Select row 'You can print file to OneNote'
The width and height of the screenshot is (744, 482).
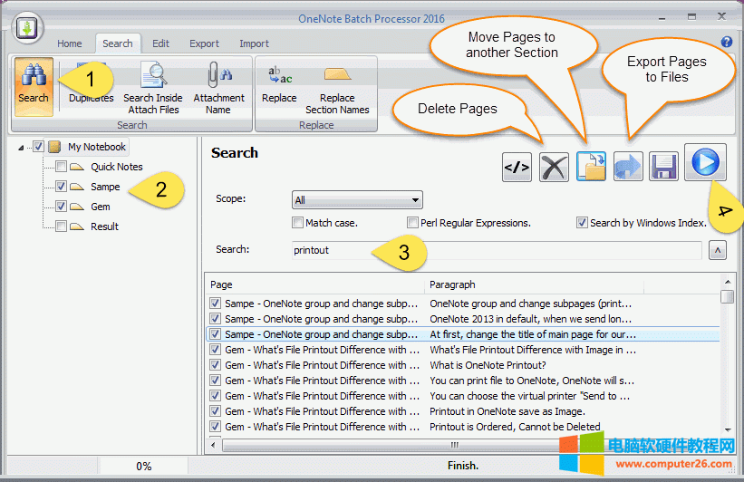463,381
